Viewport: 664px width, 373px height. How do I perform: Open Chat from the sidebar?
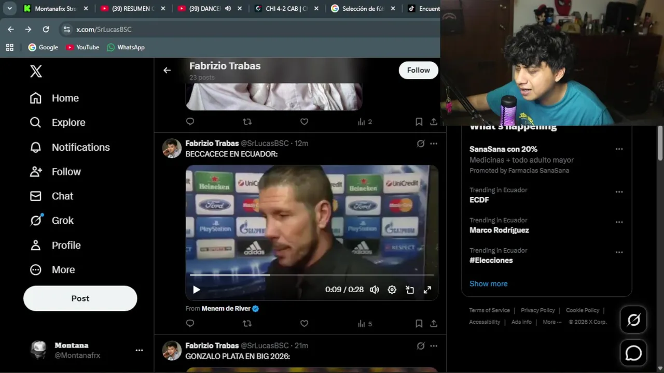pyautogui.click(x=51, y=196)
